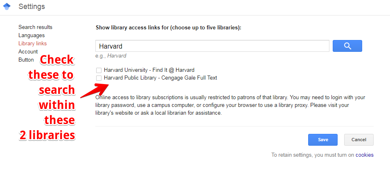
Task: Save the library link settings
Action: tap(323, 140)
